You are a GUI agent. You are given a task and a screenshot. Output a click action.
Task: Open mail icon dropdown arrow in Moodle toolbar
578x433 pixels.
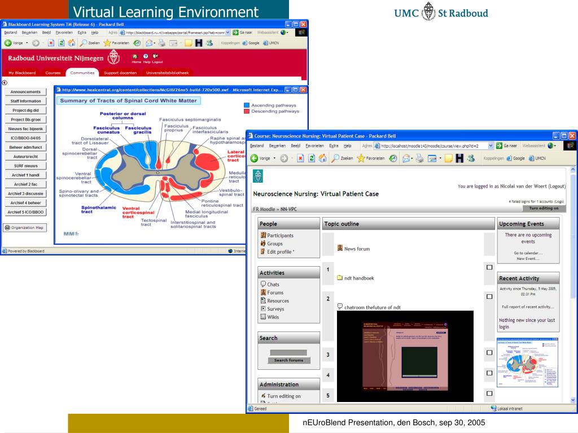(x=412, y=158)
